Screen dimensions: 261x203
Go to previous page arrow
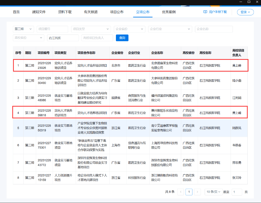[x=181, y=192]
